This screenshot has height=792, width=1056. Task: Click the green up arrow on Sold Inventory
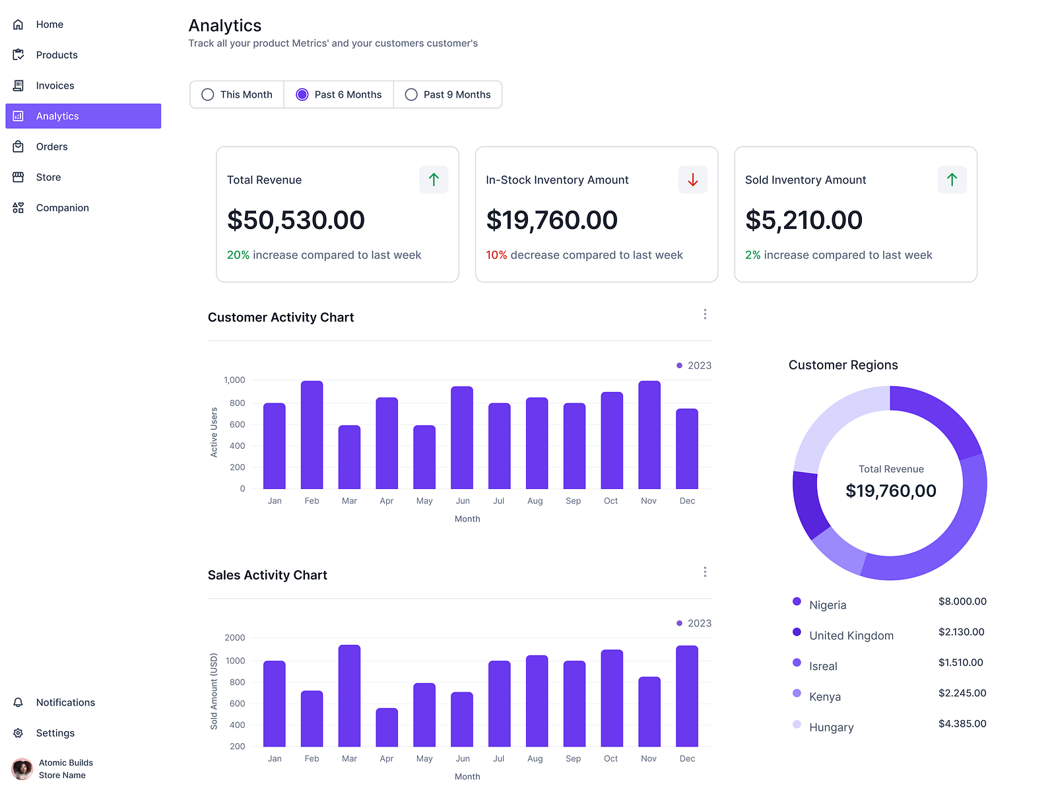tap(952, 180)
